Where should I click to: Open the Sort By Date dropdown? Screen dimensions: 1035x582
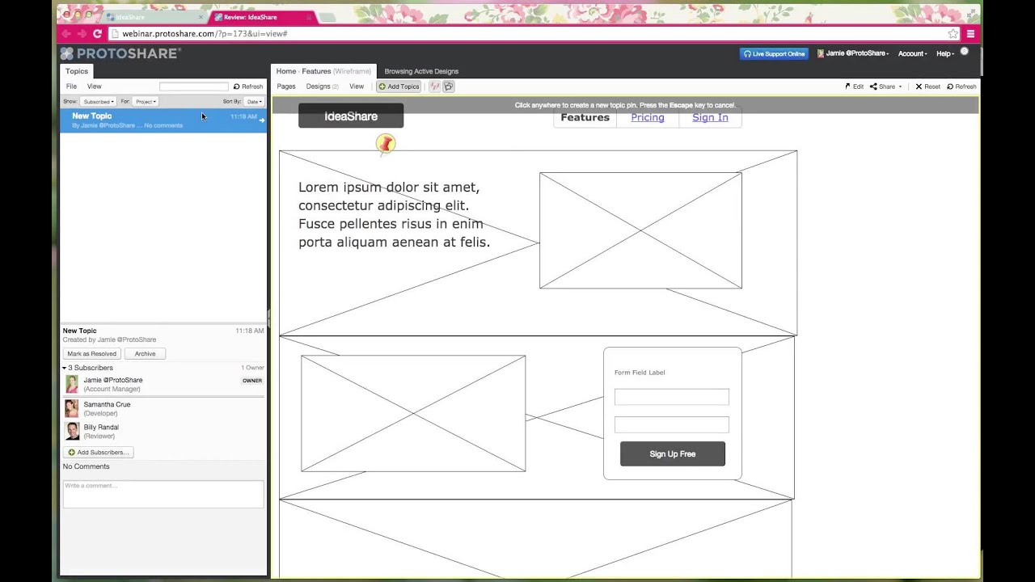point(254,102)
